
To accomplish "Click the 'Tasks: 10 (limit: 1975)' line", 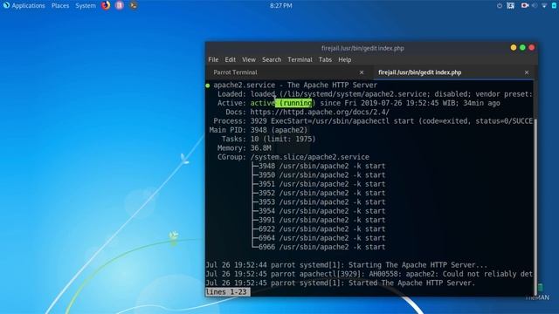I will (268, 139).
